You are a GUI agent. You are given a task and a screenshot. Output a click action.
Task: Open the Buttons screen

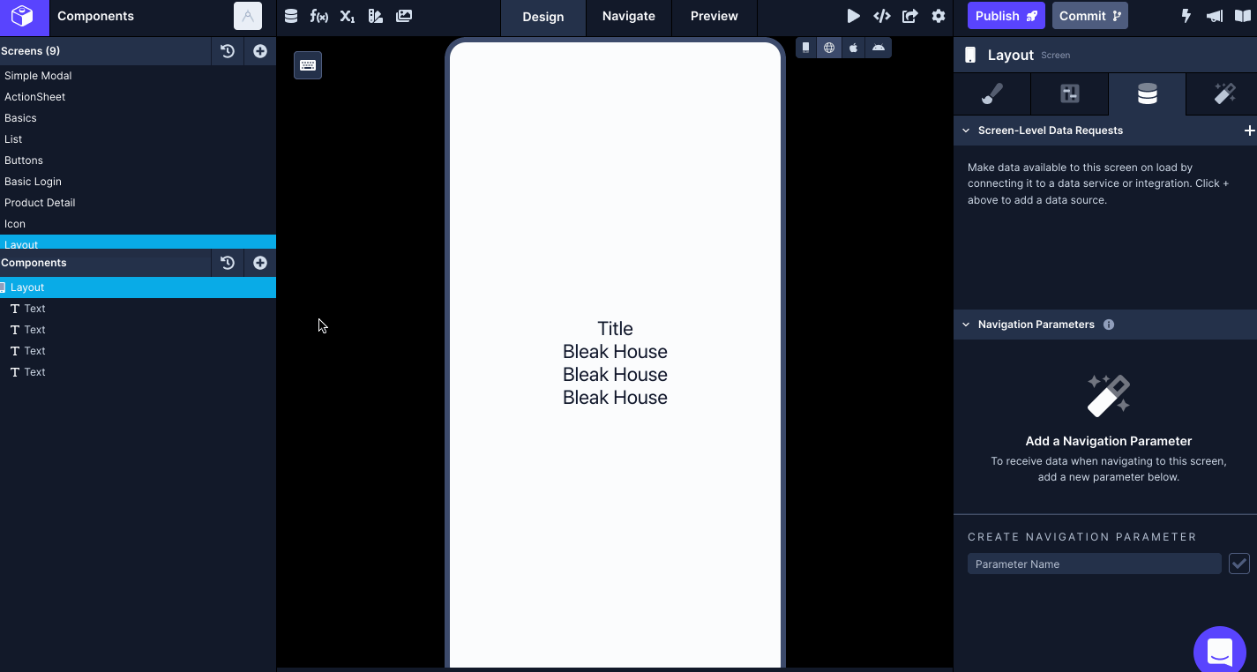click(138, 161)
